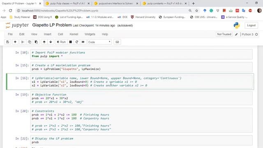Run the selected cell

[x=61, y=42]
